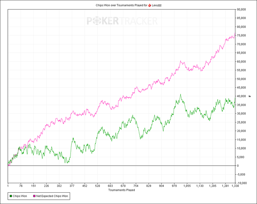Viewport: 257px width, 204px height.
Task: Click the x-axis tick label 76
Action: point(21,186)
